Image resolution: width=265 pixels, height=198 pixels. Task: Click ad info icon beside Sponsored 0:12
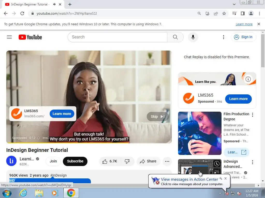pos(38,138)
